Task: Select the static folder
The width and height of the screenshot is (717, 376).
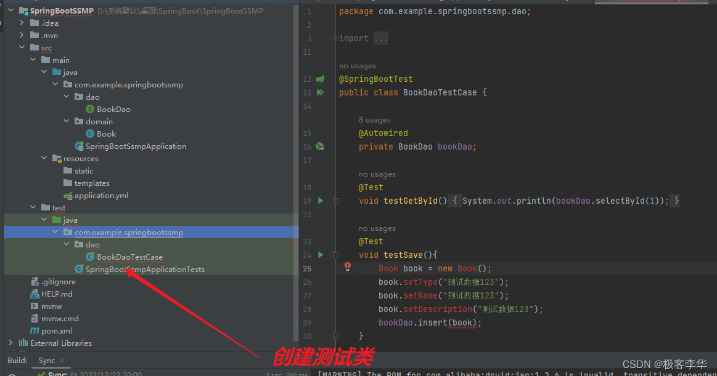Action: (84, 170)
